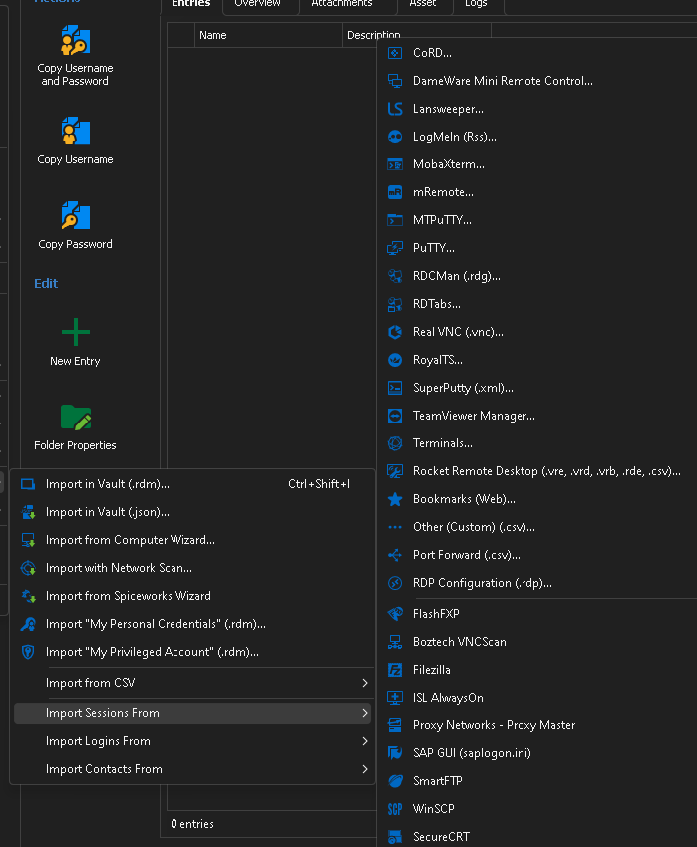Select Import in Vault (.rdm) menu entry
This screenshot has width=697, height=847.
tap(192, 484)
